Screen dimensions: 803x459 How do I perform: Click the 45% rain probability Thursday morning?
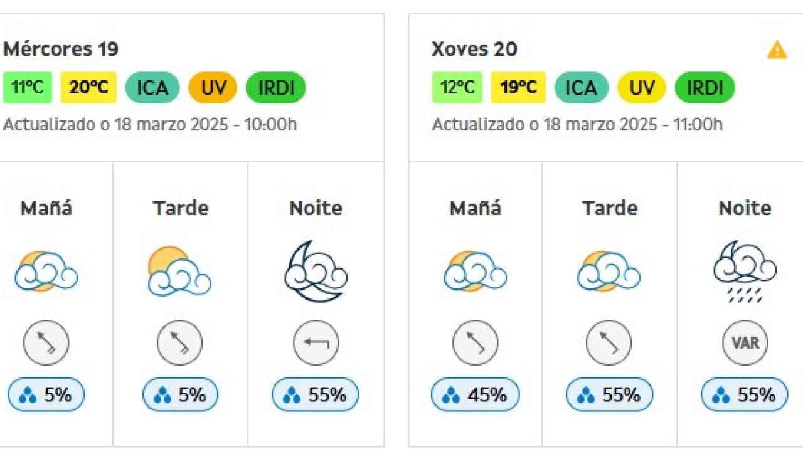pos(475,395)
